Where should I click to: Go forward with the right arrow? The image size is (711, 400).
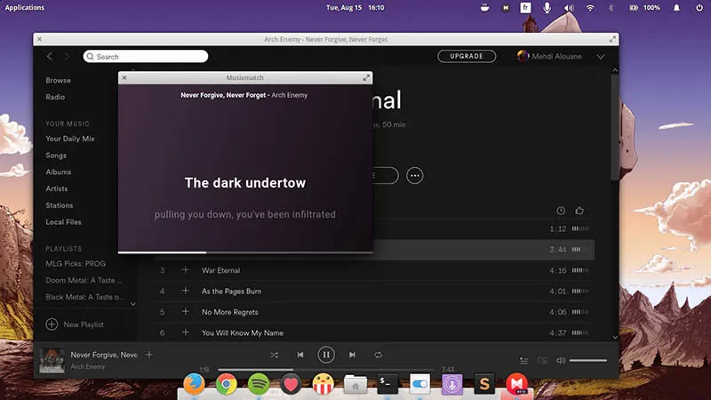[x=68, y=56]
